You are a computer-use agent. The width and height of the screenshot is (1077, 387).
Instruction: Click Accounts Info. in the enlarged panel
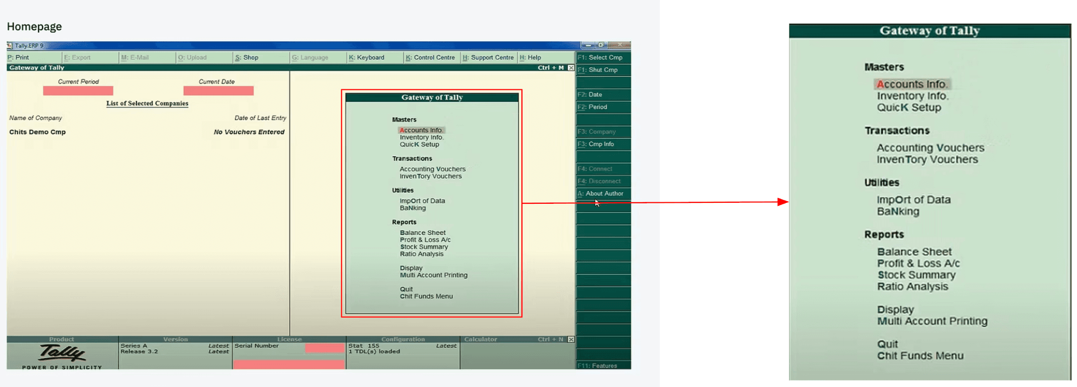[x=912, y=84]
